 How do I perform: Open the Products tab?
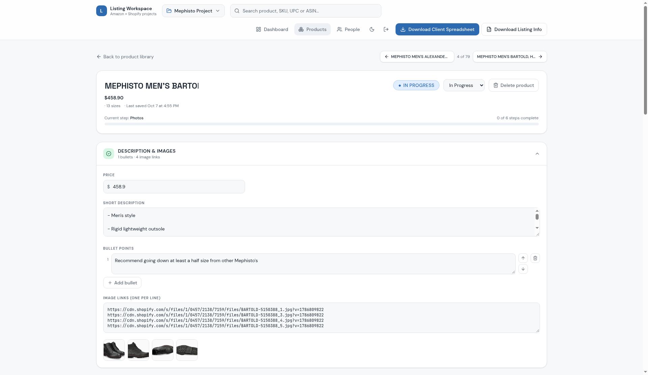[312, 29]
